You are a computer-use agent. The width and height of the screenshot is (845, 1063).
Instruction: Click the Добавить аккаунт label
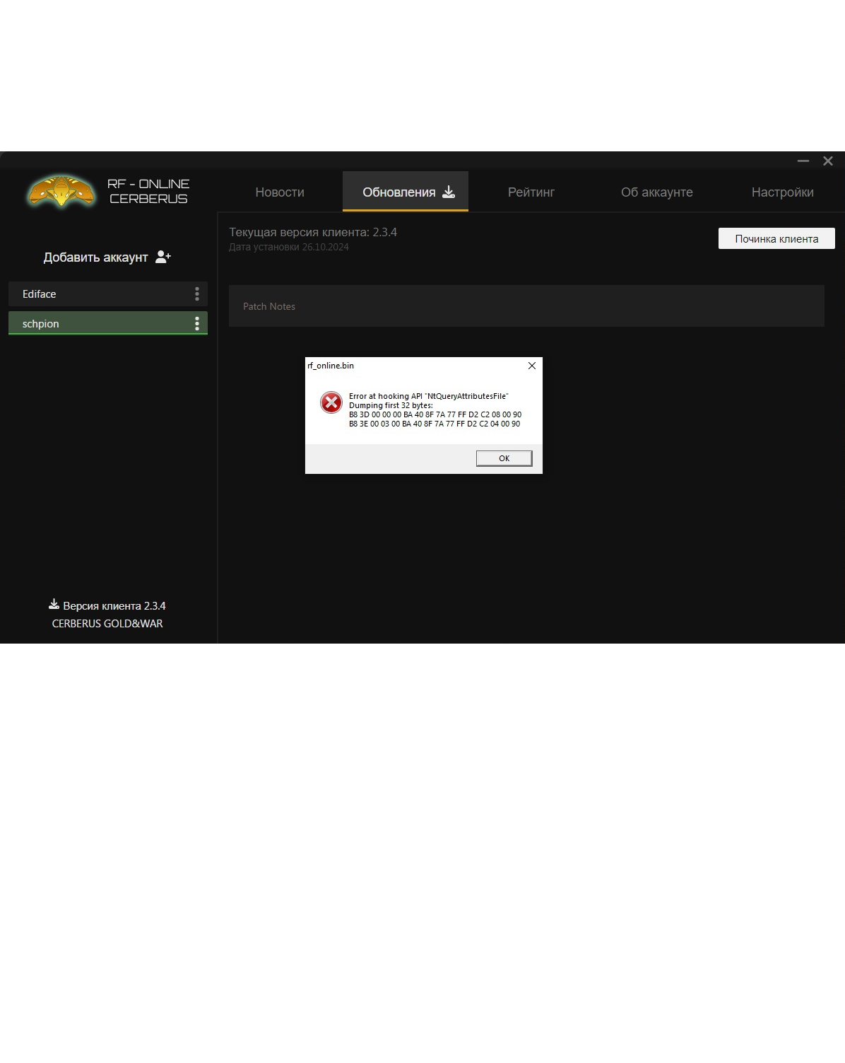[x=95, y=257]
